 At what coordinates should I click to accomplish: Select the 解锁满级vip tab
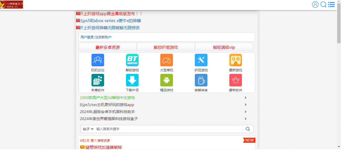pos(224,47)
